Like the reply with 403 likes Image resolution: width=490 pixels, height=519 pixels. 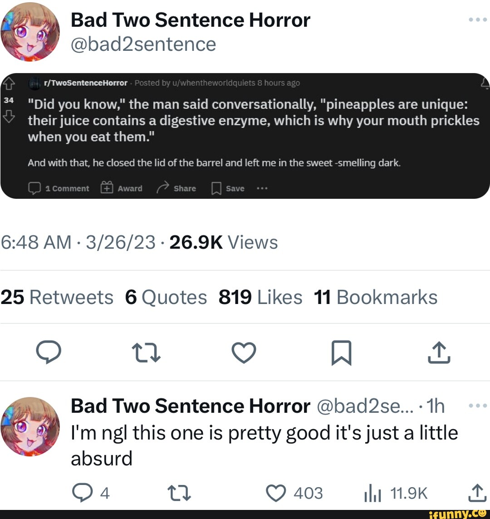276,493
